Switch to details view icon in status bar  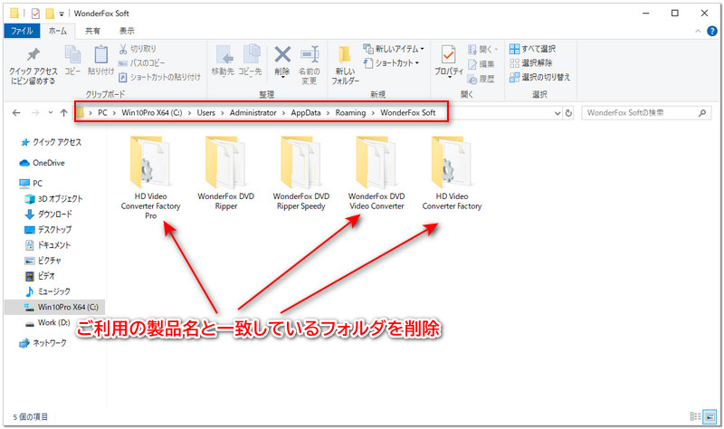tap(695, 416)
